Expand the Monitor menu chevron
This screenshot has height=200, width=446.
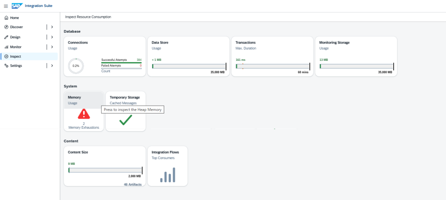click(52, 47)
